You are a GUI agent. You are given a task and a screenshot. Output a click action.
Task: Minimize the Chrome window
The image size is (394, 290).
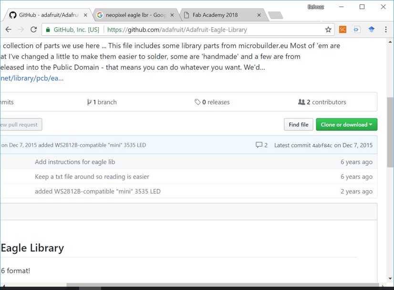point(341,7)
